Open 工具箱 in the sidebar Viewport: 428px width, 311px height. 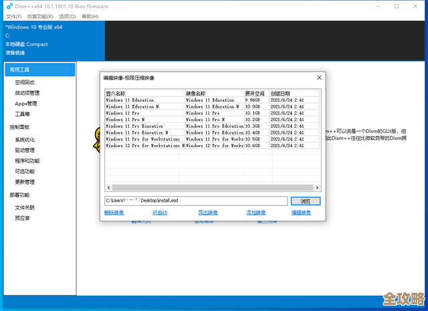(x=22, y=114)
